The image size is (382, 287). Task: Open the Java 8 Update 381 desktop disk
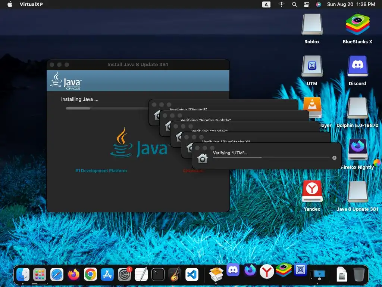pos(357,192)
